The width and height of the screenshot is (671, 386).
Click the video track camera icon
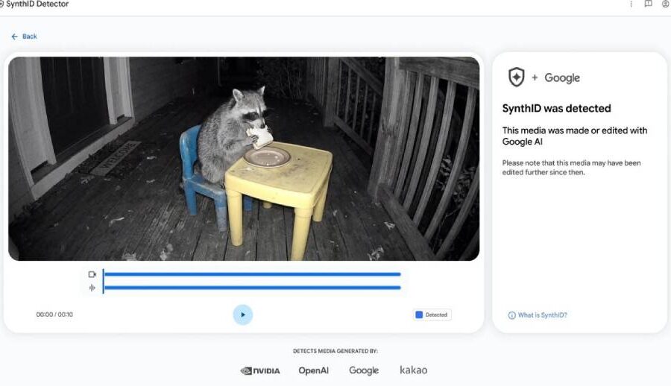click(x=92, y=274)
